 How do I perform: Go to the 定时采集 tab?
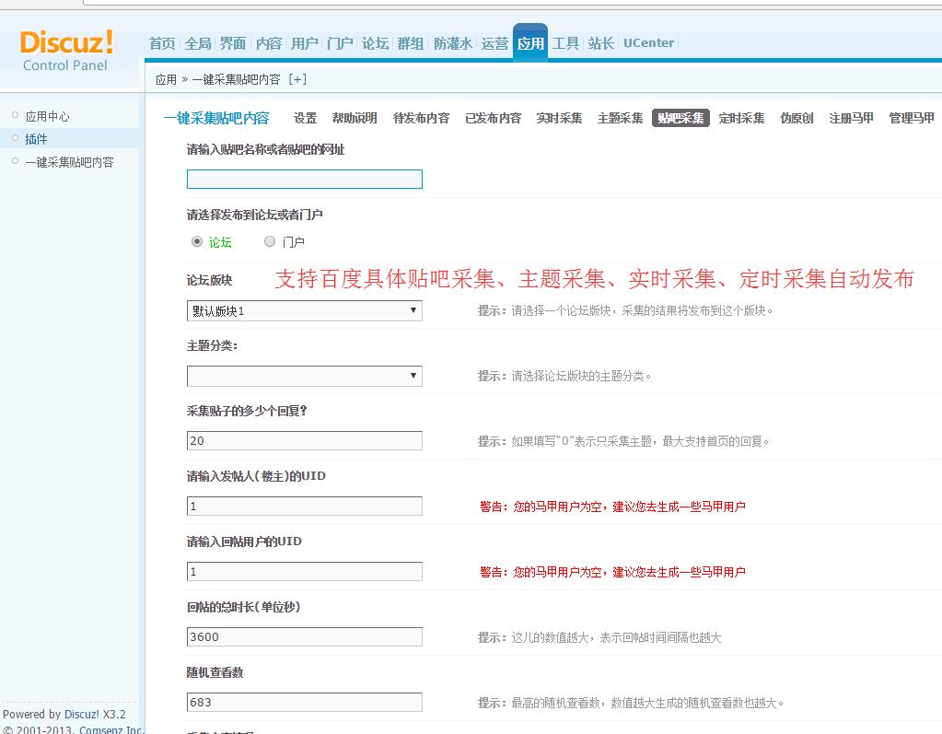pyautogui.click(x=741, y=118)
